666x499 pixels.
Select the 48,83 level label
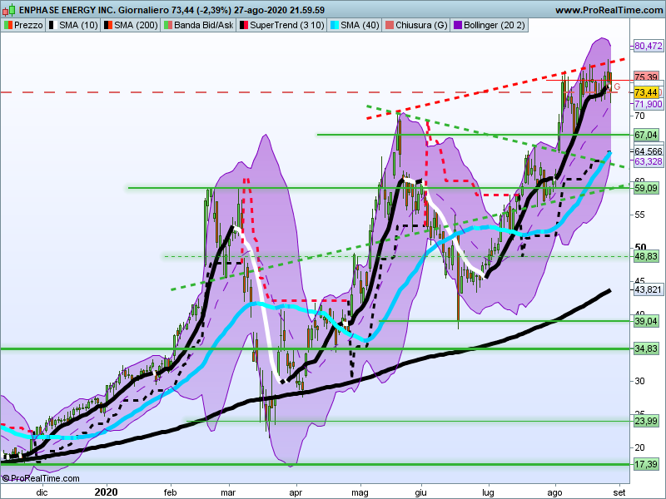point(646,256)
